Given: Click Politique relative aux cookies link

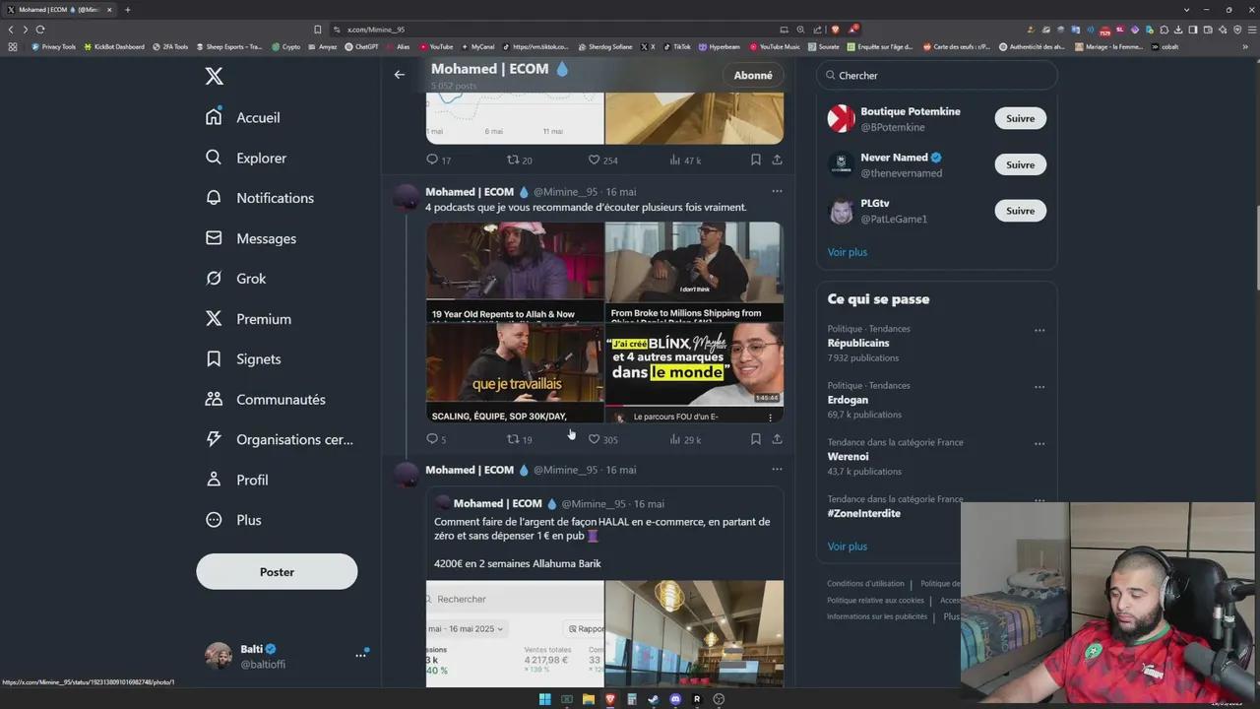Looking at the screenshot, I should pos(875,600).
